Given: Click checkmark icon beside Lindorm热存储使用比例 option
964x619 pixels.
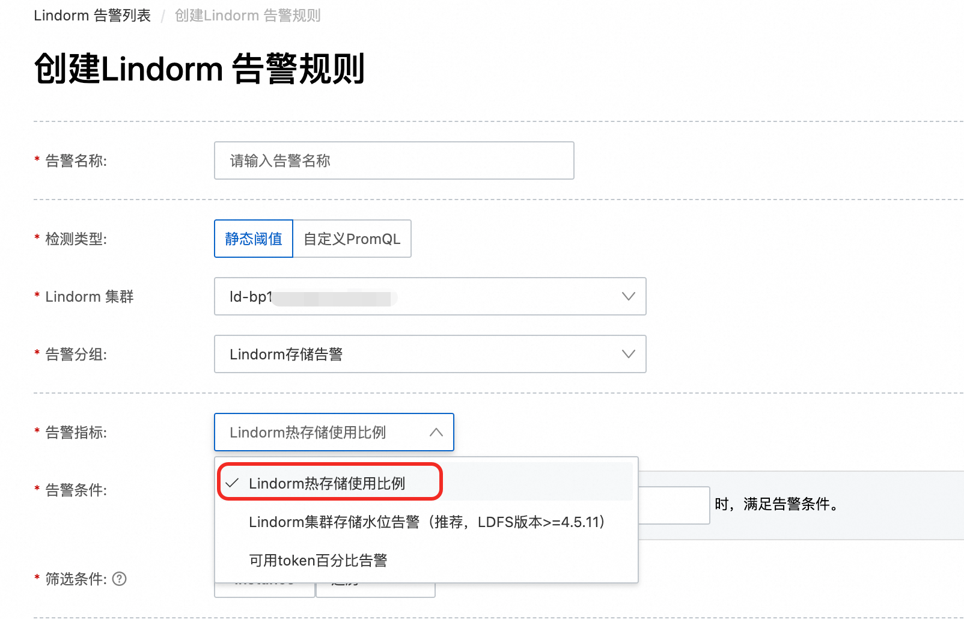Looking at the screenshot, I should click(233, 483).
